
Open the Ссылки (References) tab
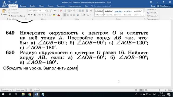pyautogui.click(x=51, y=6)
